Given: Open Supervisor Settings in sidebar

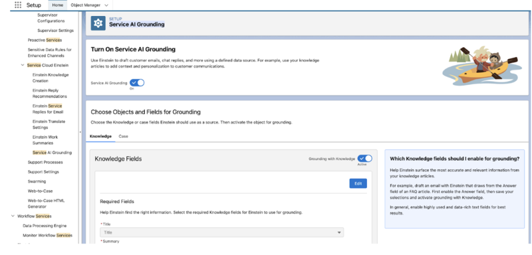Looking at the screenshot, I should tap(55, 31).
